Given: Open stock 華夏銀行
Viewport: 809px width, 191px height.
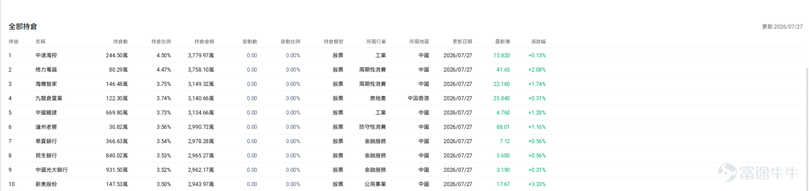Looking at the screenshot, I should [46, 141].
